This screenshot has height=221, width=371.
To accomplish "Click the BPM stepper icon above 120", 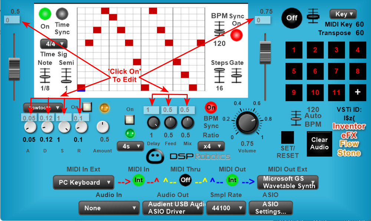I will 219,29.
